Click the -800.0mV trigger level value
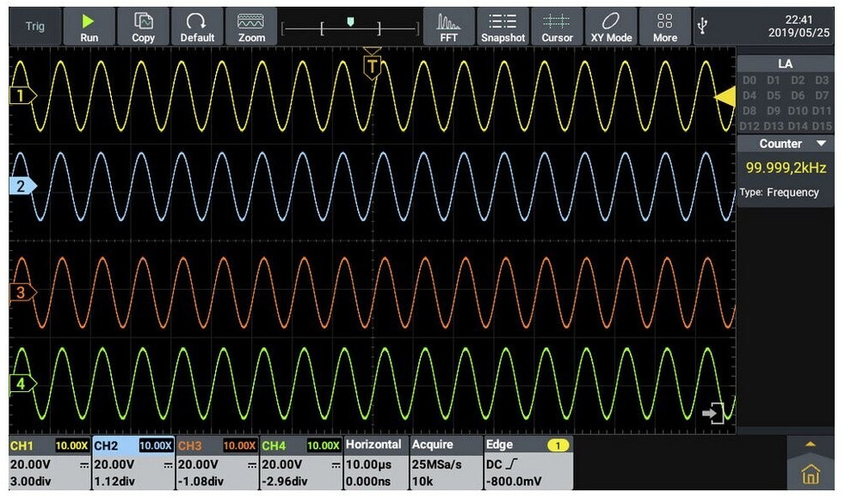Screen dimensions: 845x497 [x=514, y=481]
